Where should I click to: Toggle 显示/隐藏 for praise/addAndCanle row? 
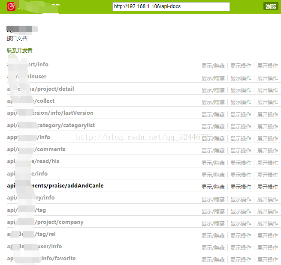point(213,187)
